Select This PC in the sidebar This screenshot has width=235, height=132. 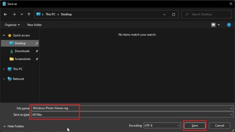click(x=18, y=69)
